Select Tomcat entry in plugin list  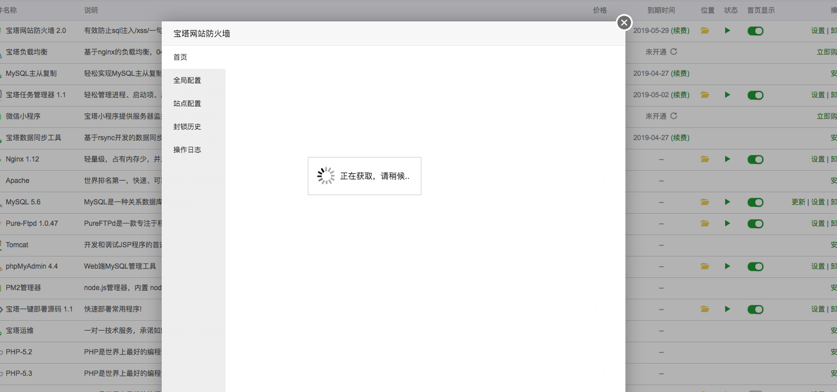point(17,245)
